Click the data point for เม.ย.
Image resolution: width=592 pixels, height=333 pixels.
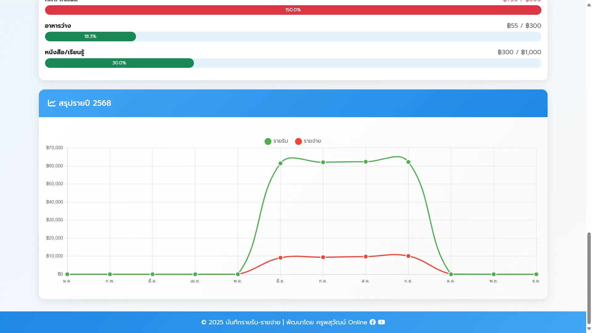(x=195, y=274)
